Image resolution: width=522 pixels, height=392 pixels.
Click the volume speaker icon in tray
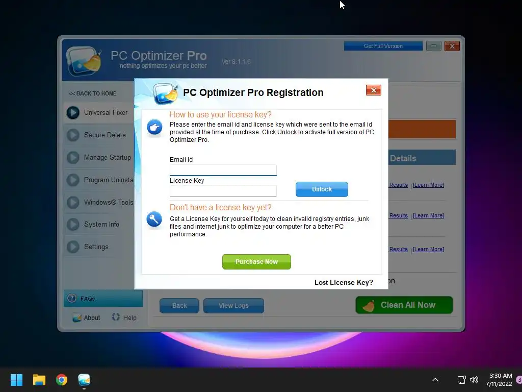[474, 380]
